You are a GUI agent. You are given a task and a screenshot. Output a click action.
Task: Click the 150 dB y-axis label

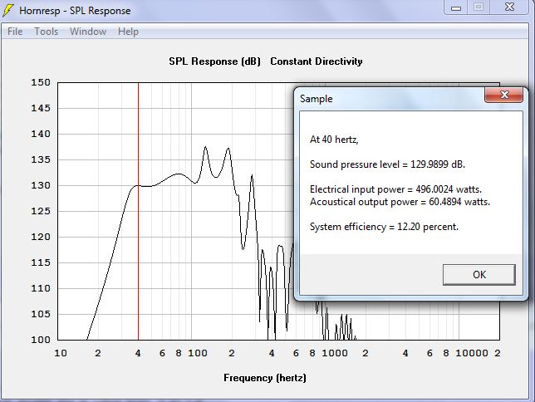tap(41, 82)
